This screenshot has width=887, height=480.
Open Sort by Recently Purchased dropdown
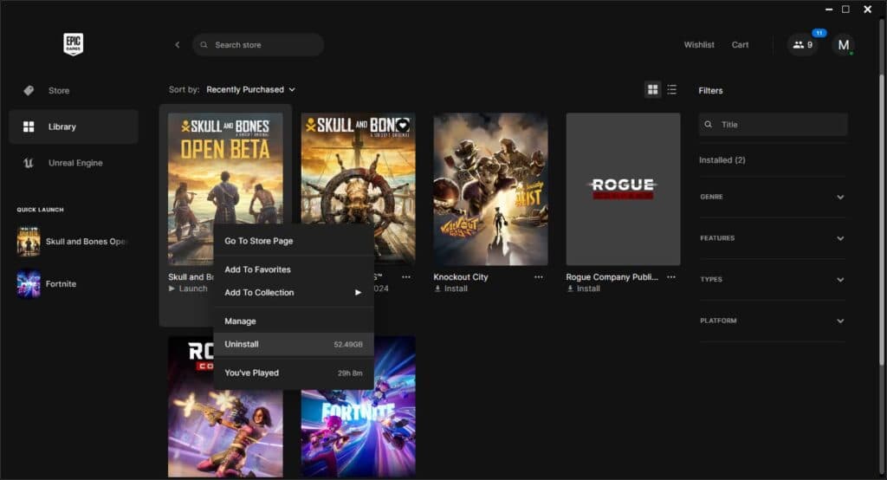point(250,89)
